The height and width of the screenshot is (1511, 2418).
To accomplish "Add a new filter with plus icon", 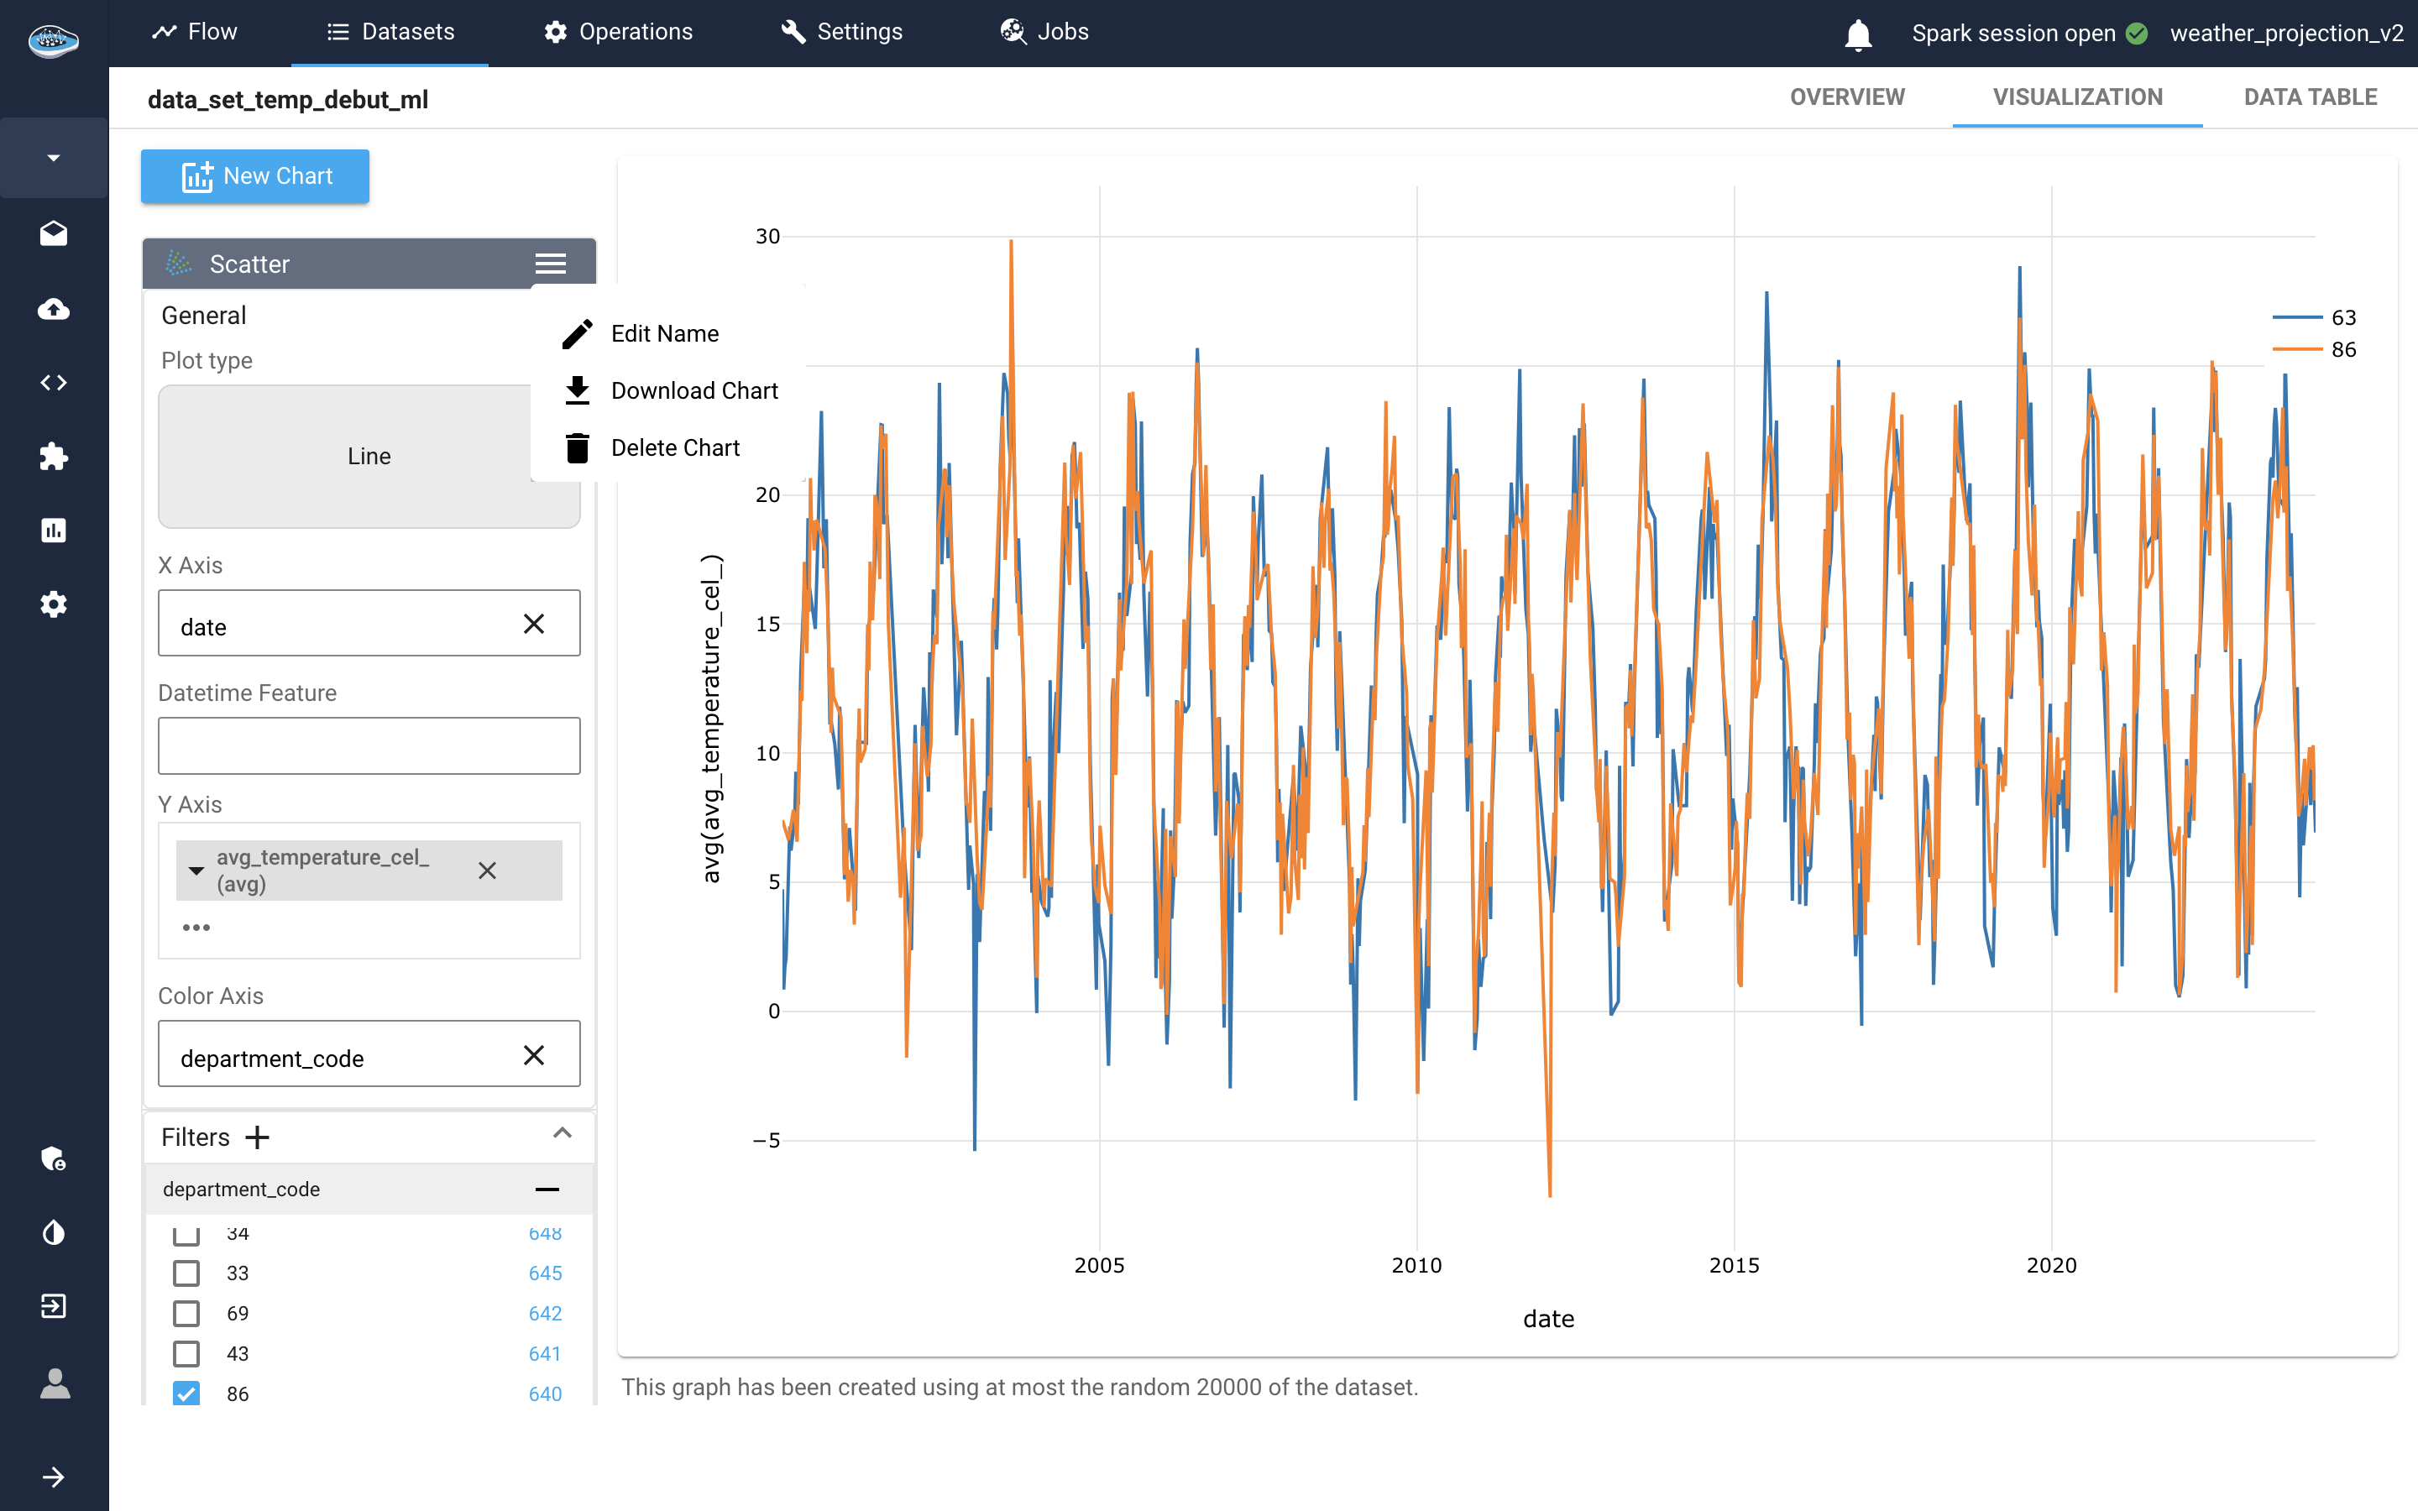I will (258, 1137).
